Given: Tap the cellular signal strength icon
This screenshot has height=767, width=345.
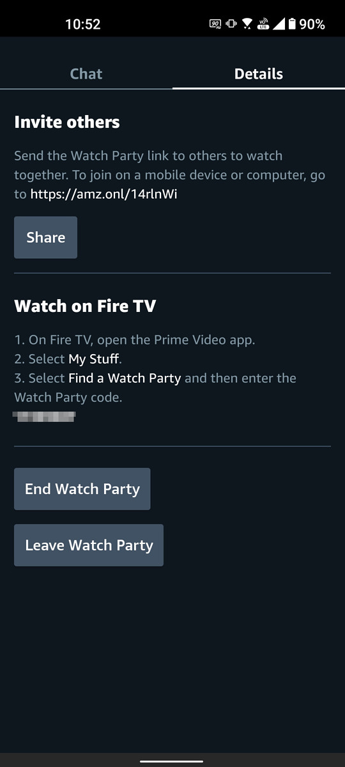Looking at the screenshot, I should click(279, 24).
